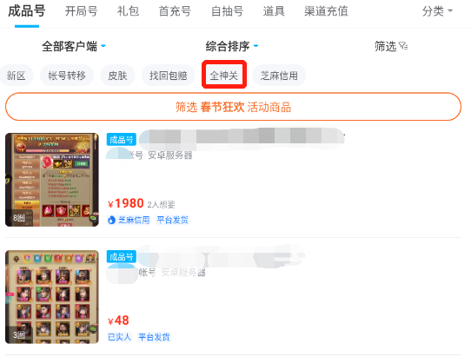The width and height of the screenshot is (471, 357).
Task: Open the ¥48 hero grid thumbnail
Action: point(52,297)
